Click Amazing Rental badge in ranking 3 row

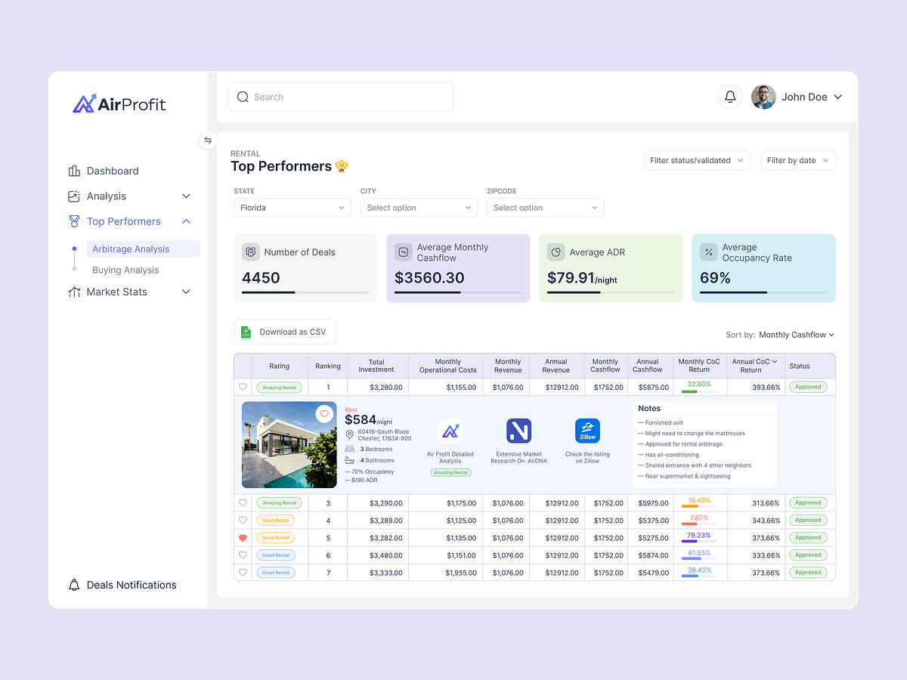279,502
